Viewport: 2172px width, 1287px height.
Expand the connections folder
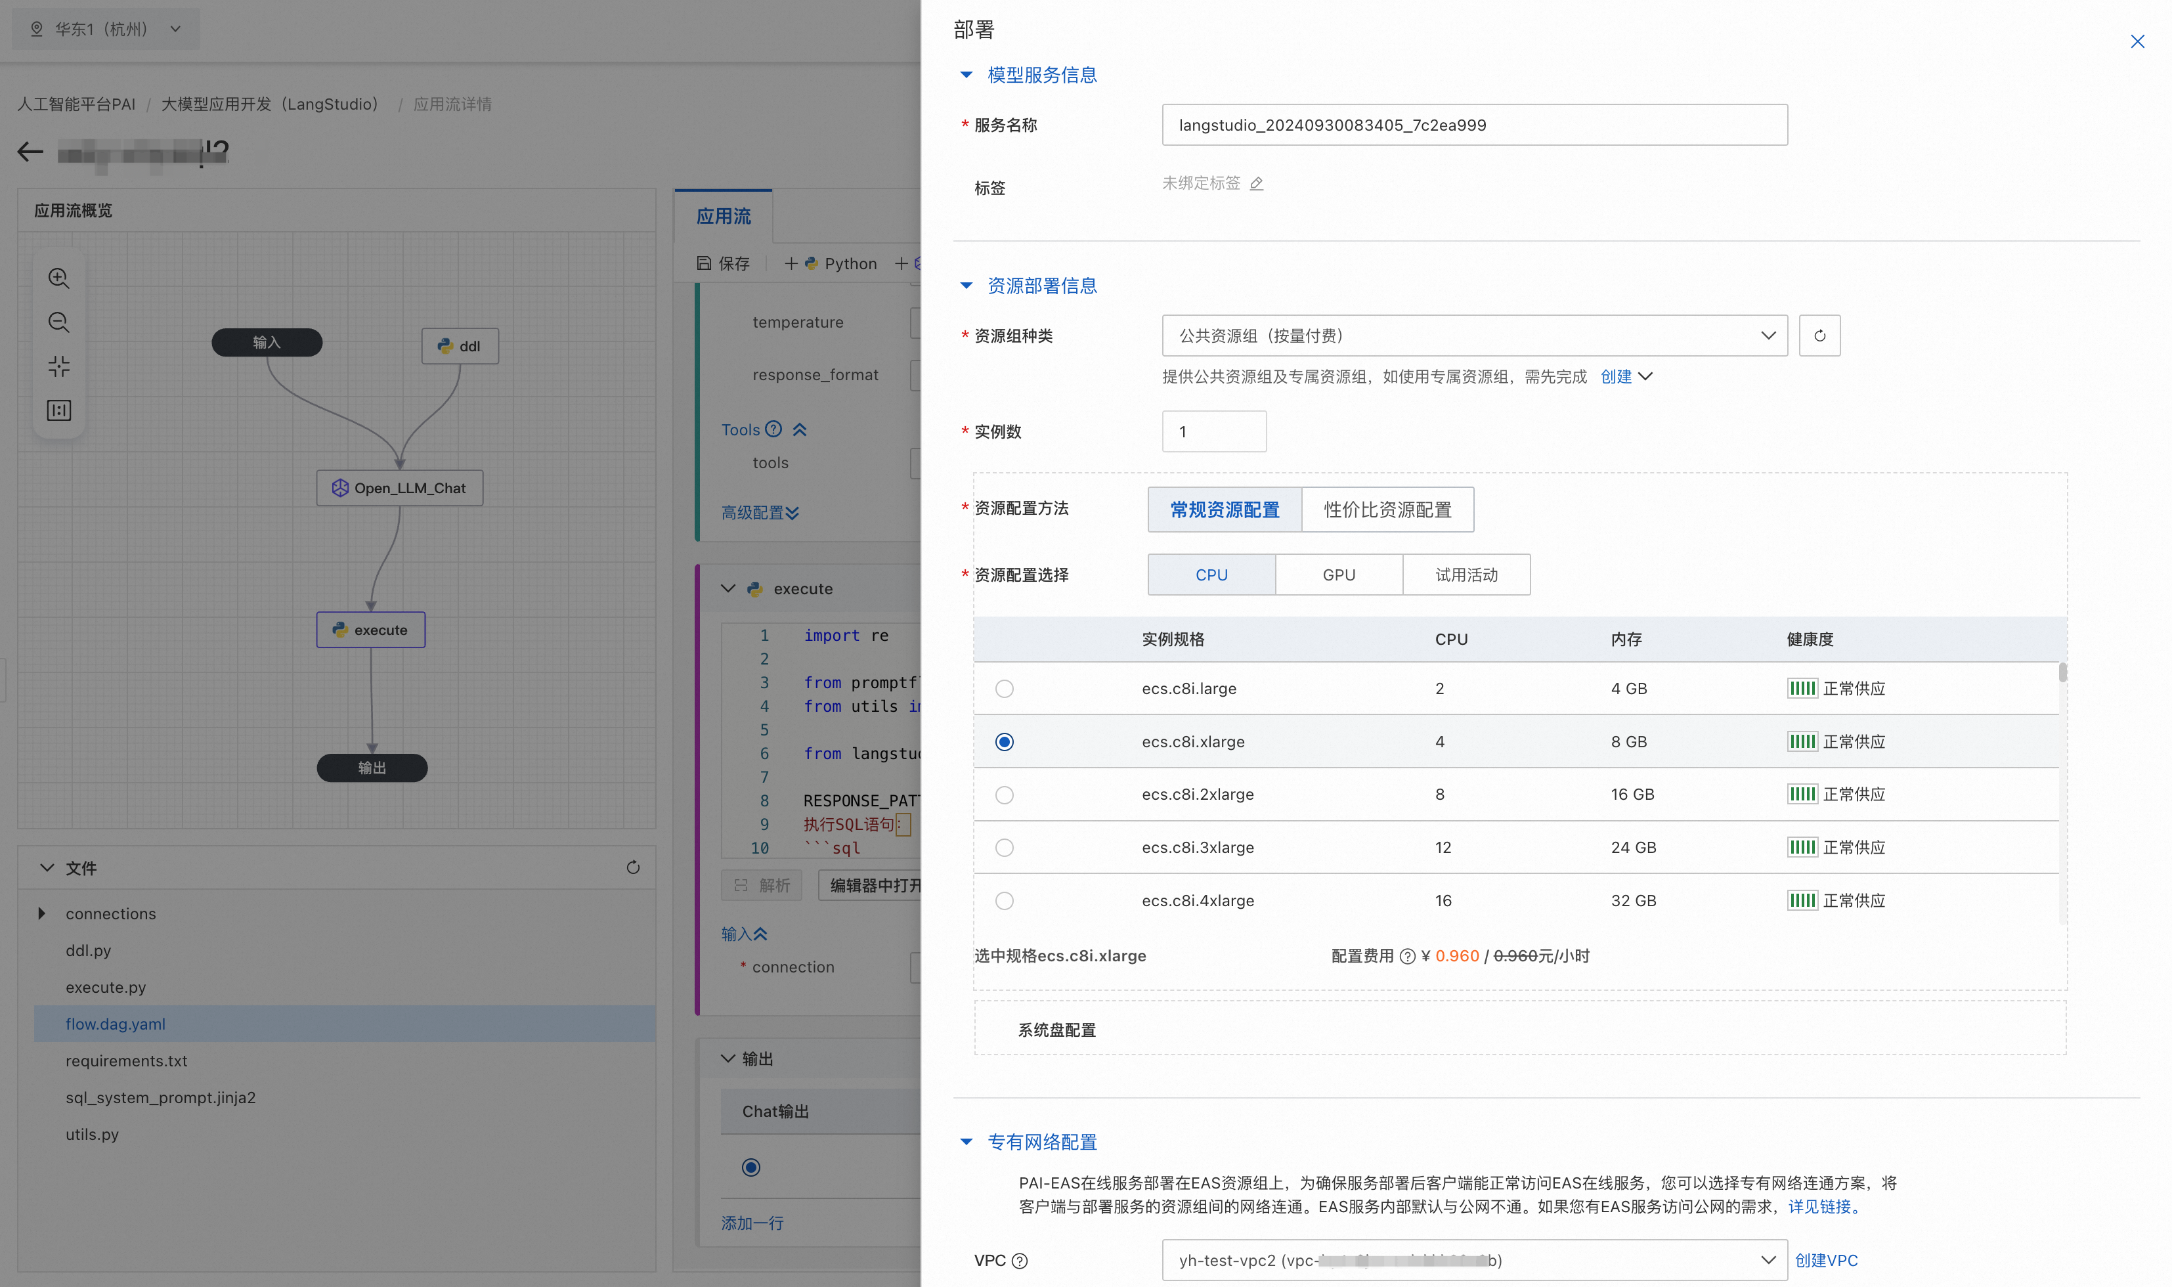pos(41,913)
